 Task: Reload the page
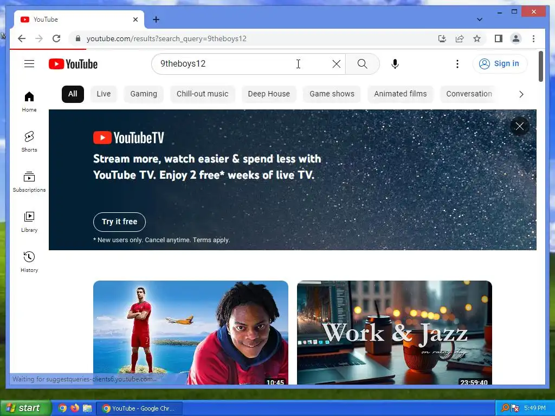(56, 38)
